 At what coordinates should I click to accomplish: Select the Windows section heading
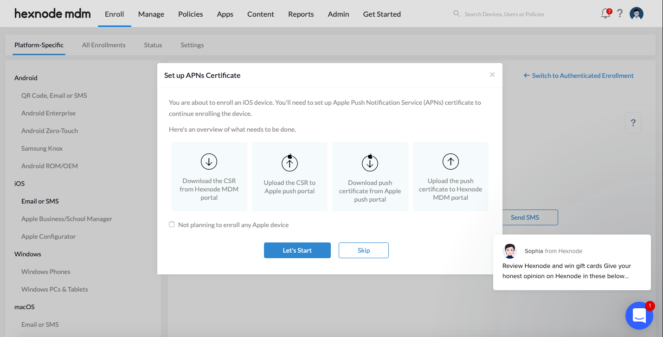tap(28, 254)
